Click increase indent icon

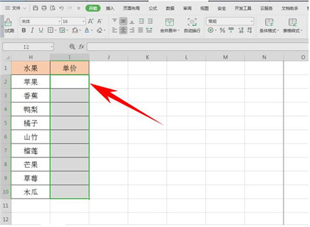[x=150, y=21]
